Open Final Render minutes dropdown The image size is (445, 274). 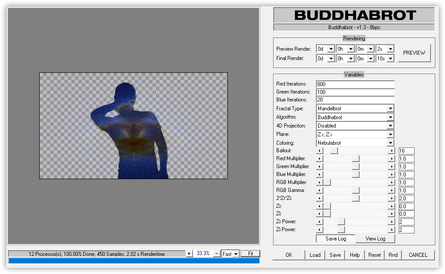pos(371,59)
